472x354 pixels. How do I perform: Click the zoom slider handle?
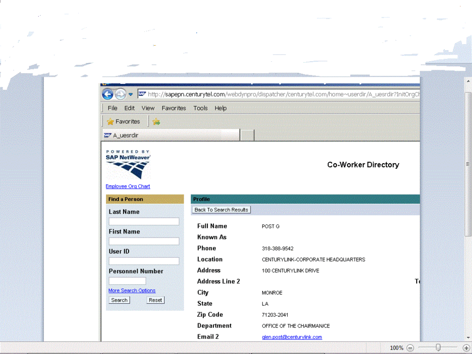(x=438, y=347)
